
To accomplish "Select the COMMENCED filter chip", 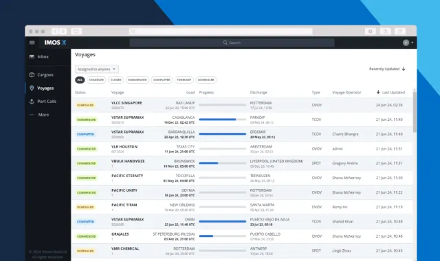I will (137, 80).
